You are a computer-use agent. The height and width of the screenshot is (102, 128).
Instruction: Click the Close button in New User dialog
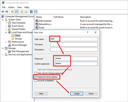coord(91,94)
